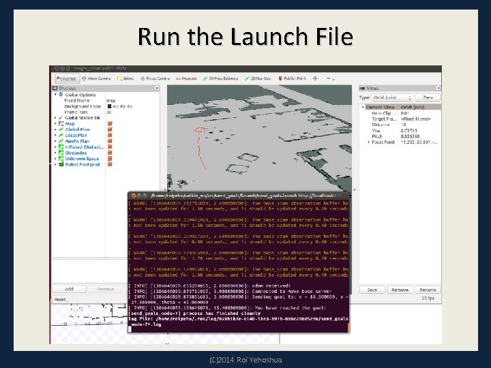The width and height of the screenshot is (491, 368).
Task: Click the Reset button
Action: tap(60, 299)
